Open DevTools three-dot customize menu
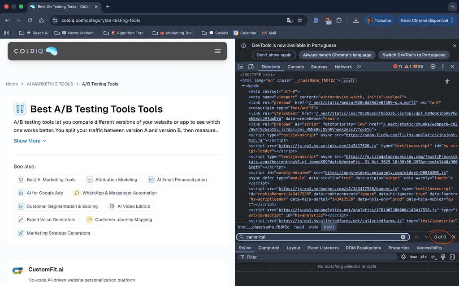Screen dimensions: 459x286 [x=442, y=67]
